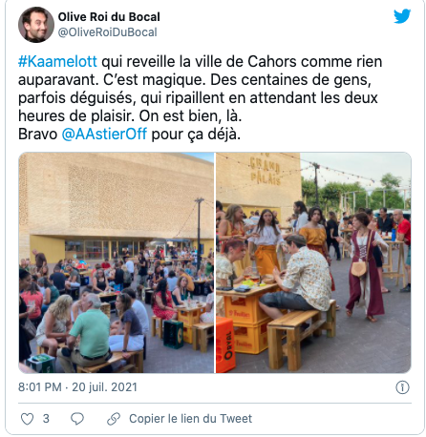Open Olive Roi du Bocal's profile picture
The height and width of the screenshot is (437, 426).
[x=36, y=25]
